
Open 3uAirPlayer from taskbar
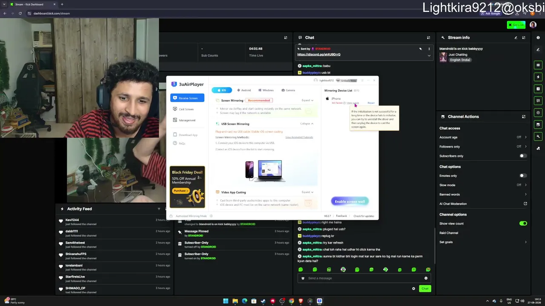click(x=319, y=301)
